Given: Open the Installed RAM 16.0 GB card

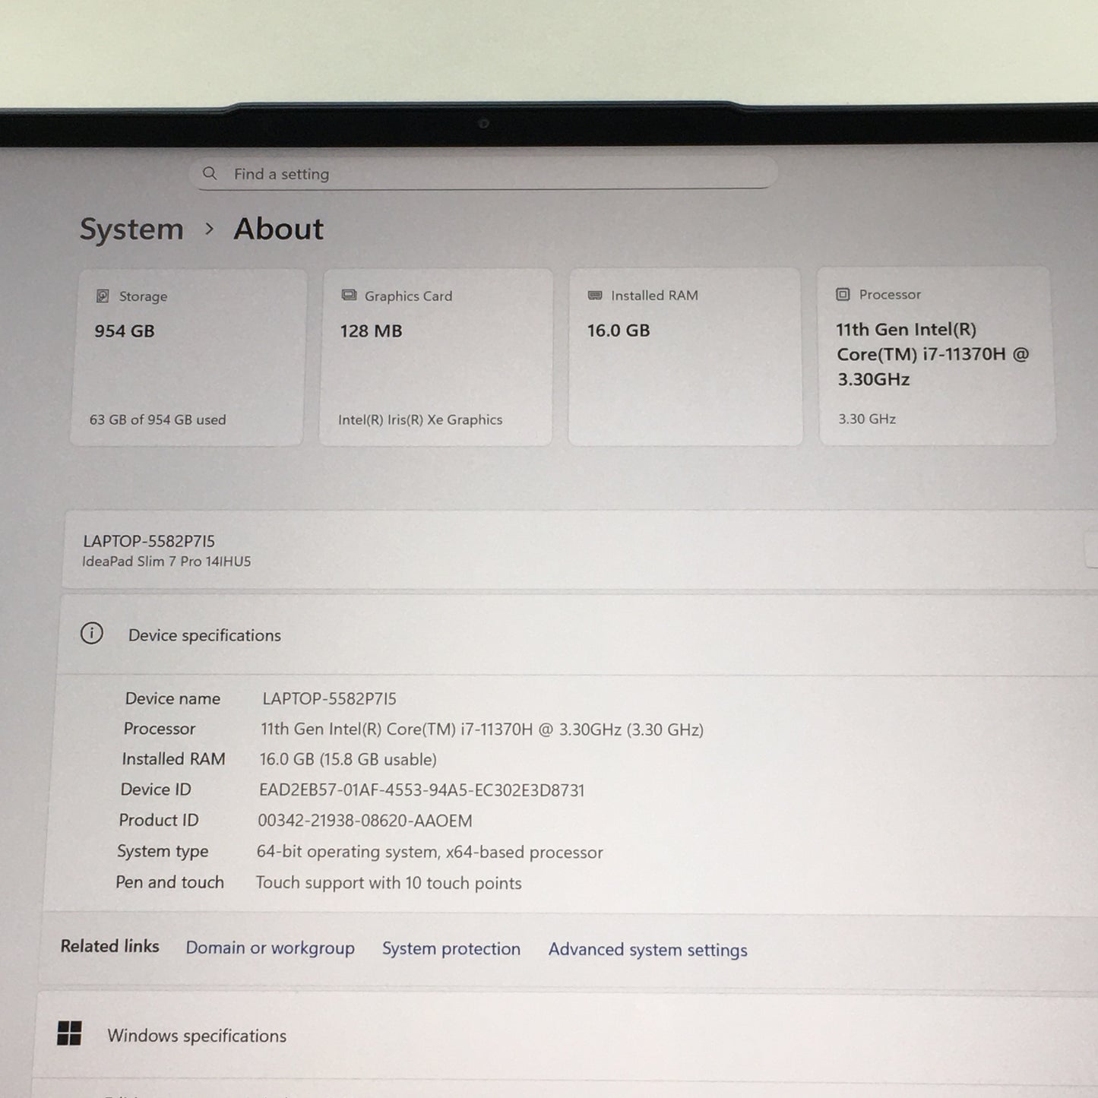Looking at the screenshot, I should click(x=685, y=356).
